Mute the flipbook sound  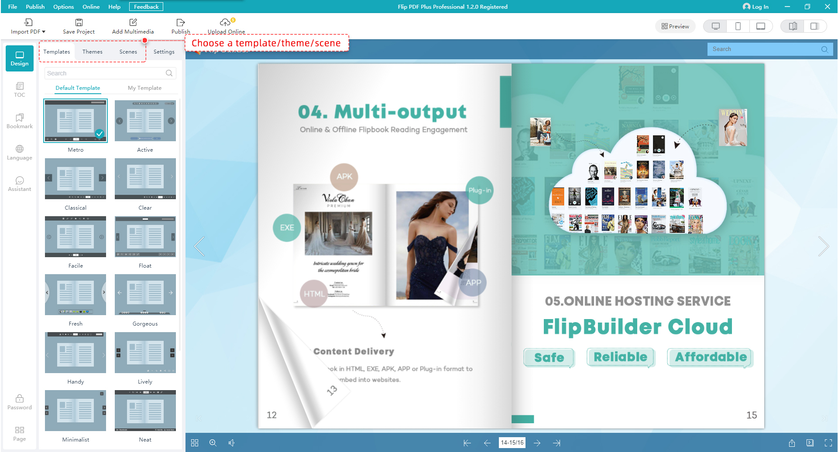click(232, 443)
